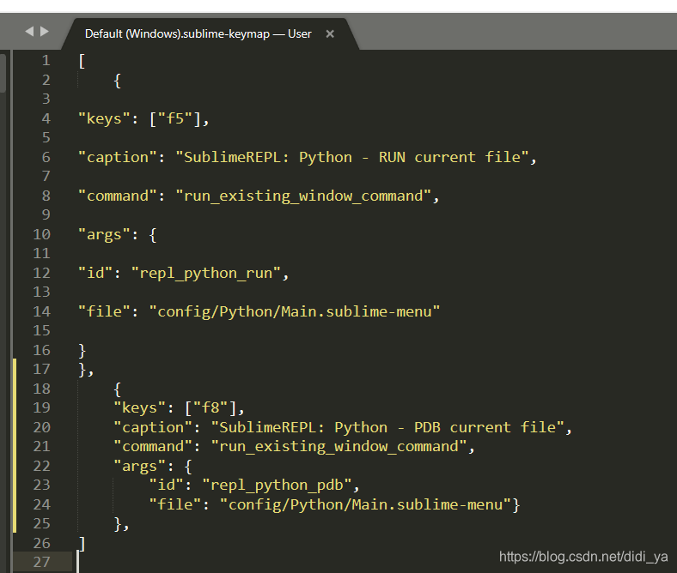Click the }, on line 17
Viewport: 677px width, 573px height.
(87, 370)
